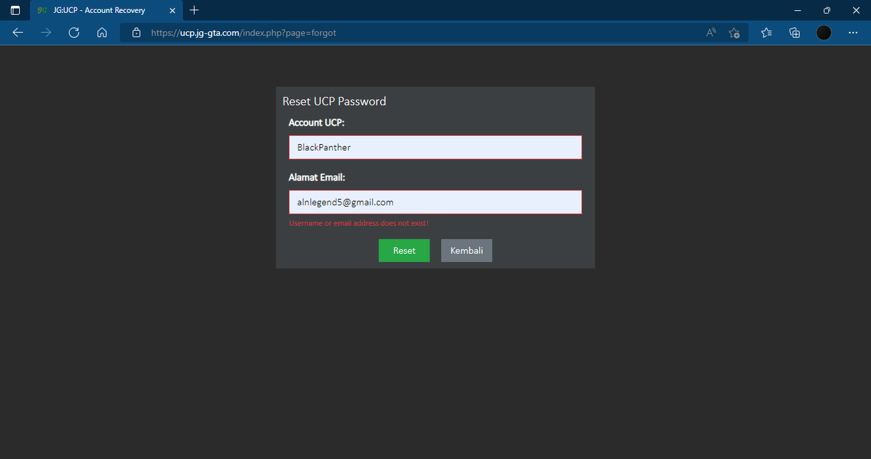Click the address bar URL

coord(244,33)
